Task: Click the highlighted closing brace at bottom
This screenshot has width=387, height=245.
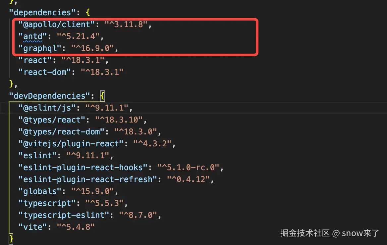Action: pyautogui.click(x=11, y=238)
